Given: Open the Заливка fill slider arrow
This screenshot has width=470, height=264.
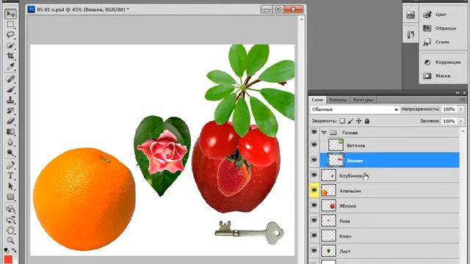Looking at the screenshot, I should (461, 121).
